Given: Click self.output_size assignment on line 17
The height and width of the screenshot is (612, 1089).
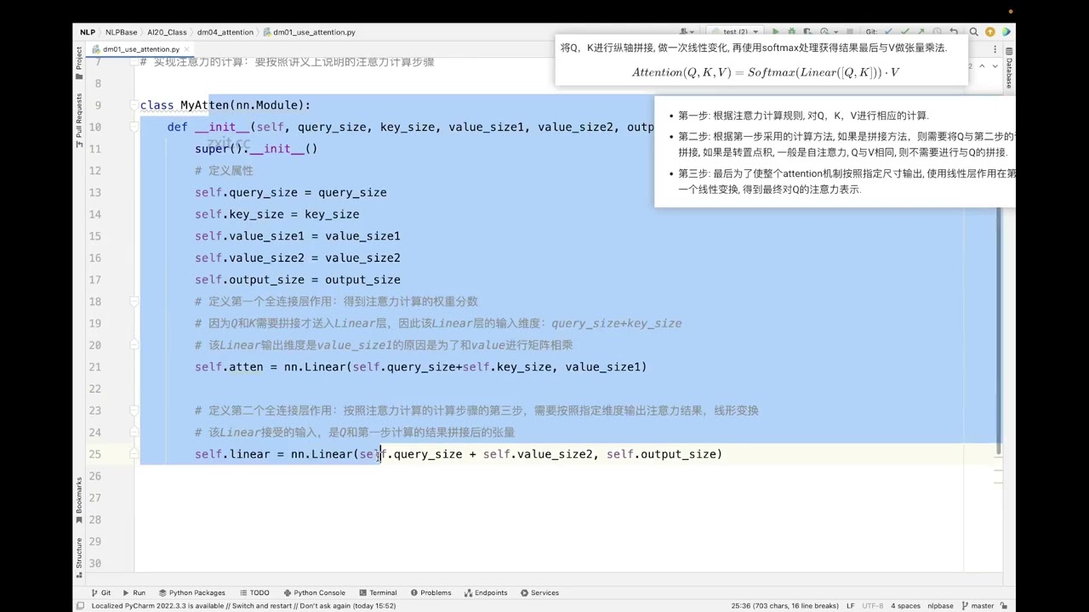Looking at the screenshot, I should [x=298, y=280].
